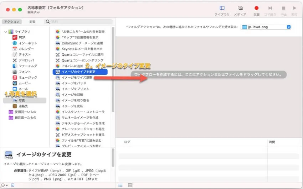303x189 pixels.
Task: Select the ムービー category
Action: [22, 83]
